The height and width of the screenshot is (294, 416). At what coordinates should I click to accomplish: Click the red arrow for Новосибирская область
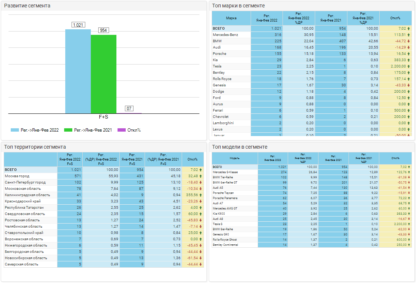pos(201,258)
